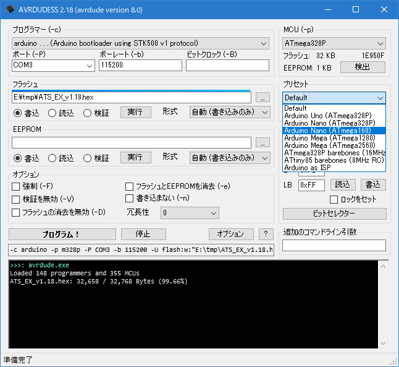Click the AVRDUDESS chip icon in title bar
The height and width of the screenshot is (367, 399).
10,9
